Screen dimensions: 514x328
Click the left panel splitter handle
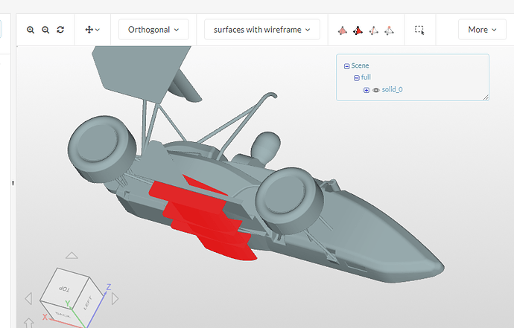click(x=13, y=183)
